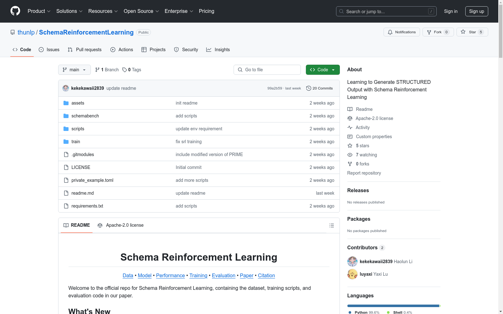Open the SchemaReinforcementLearning repository link
Screen dimensions: 503x314
click(x=86, y=32)
